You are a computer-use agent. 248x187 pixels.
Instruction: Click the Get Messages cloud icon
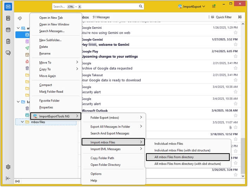20,18
